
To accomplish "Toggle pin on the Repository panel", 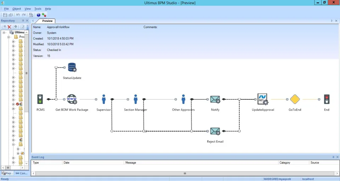I will 23,21.
